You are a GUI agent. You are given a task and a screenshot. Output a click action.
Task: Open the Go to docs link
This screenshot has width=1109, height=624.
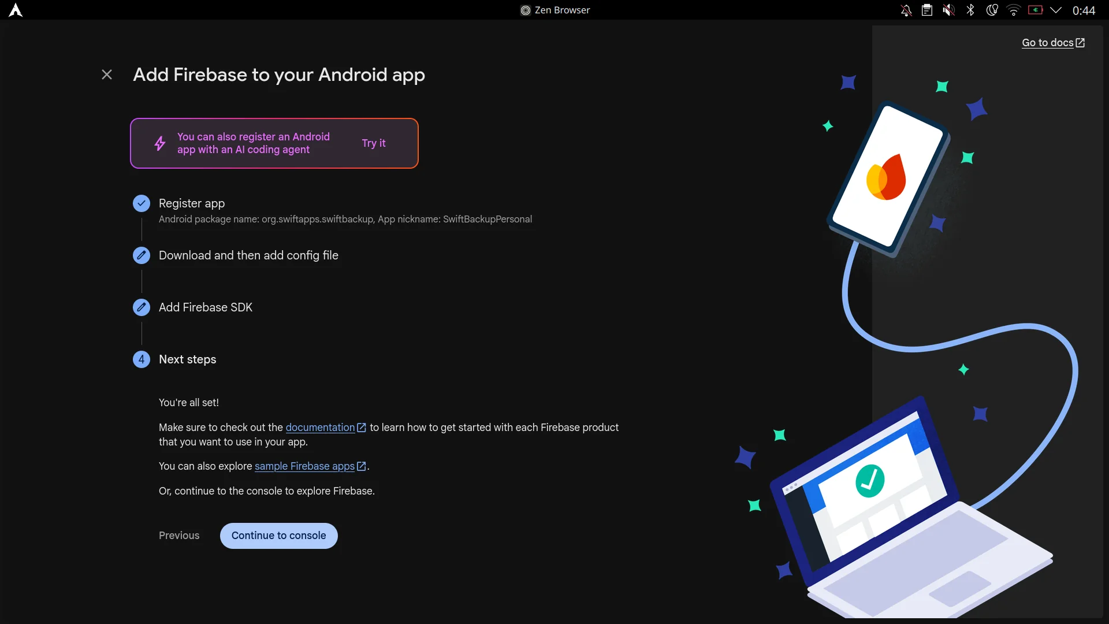[1054, 43]
